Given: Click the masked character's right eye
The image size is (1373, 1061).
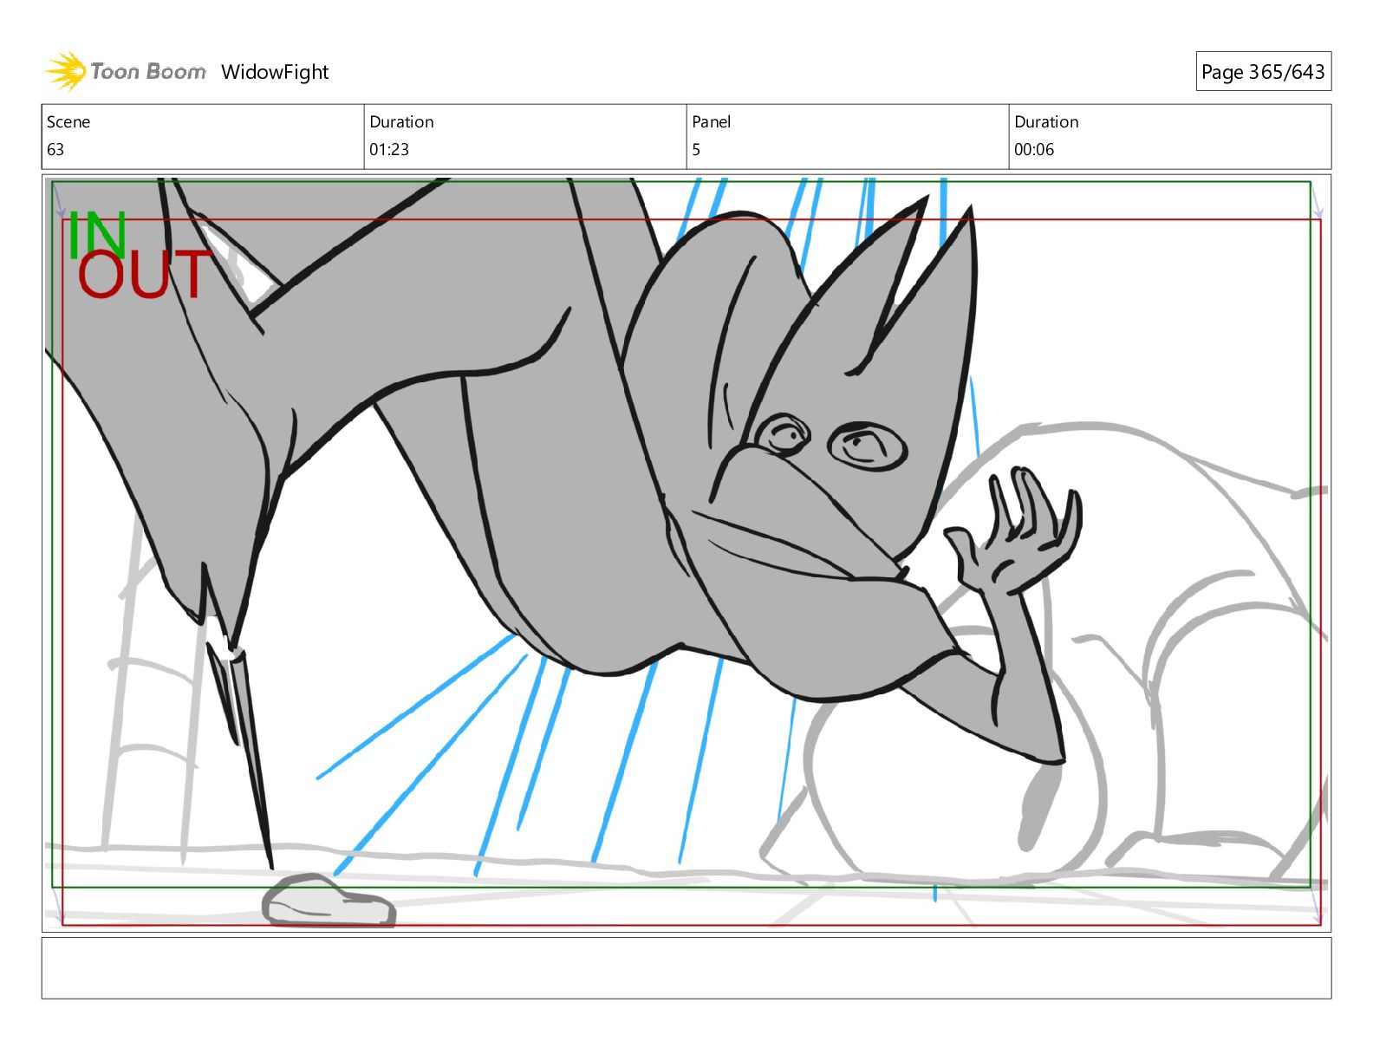Looking at the screenshot, I should (x=868, y=446).
